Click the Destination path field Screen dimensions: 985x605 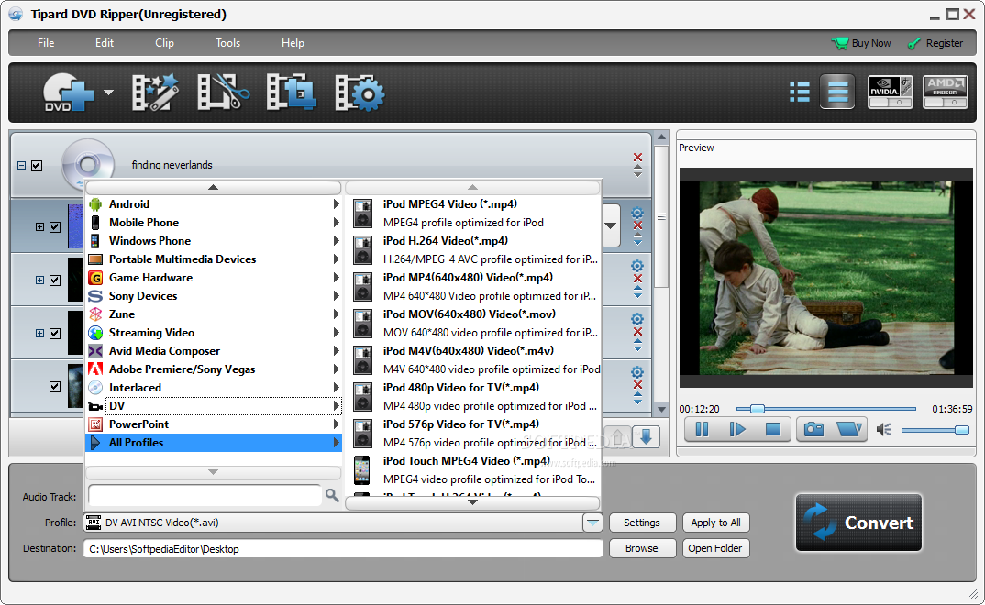click(343, 548)
